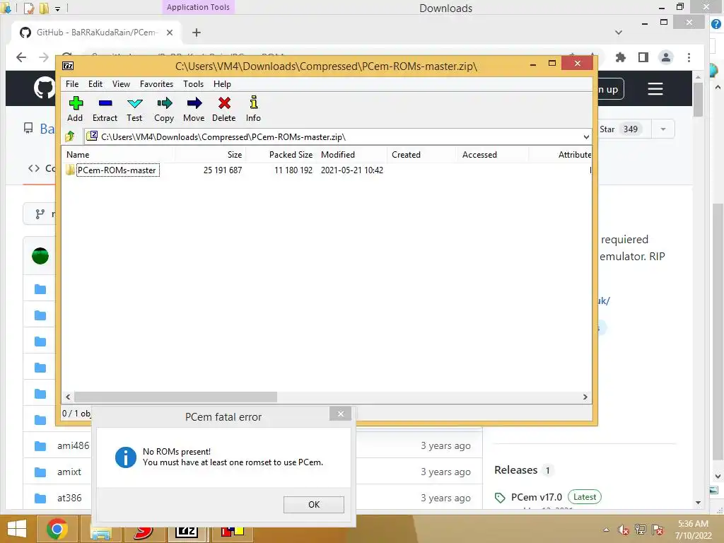Click the 7-Zip scroll right arrow
This screenshot has height=543, width=724.
[585, 397]
